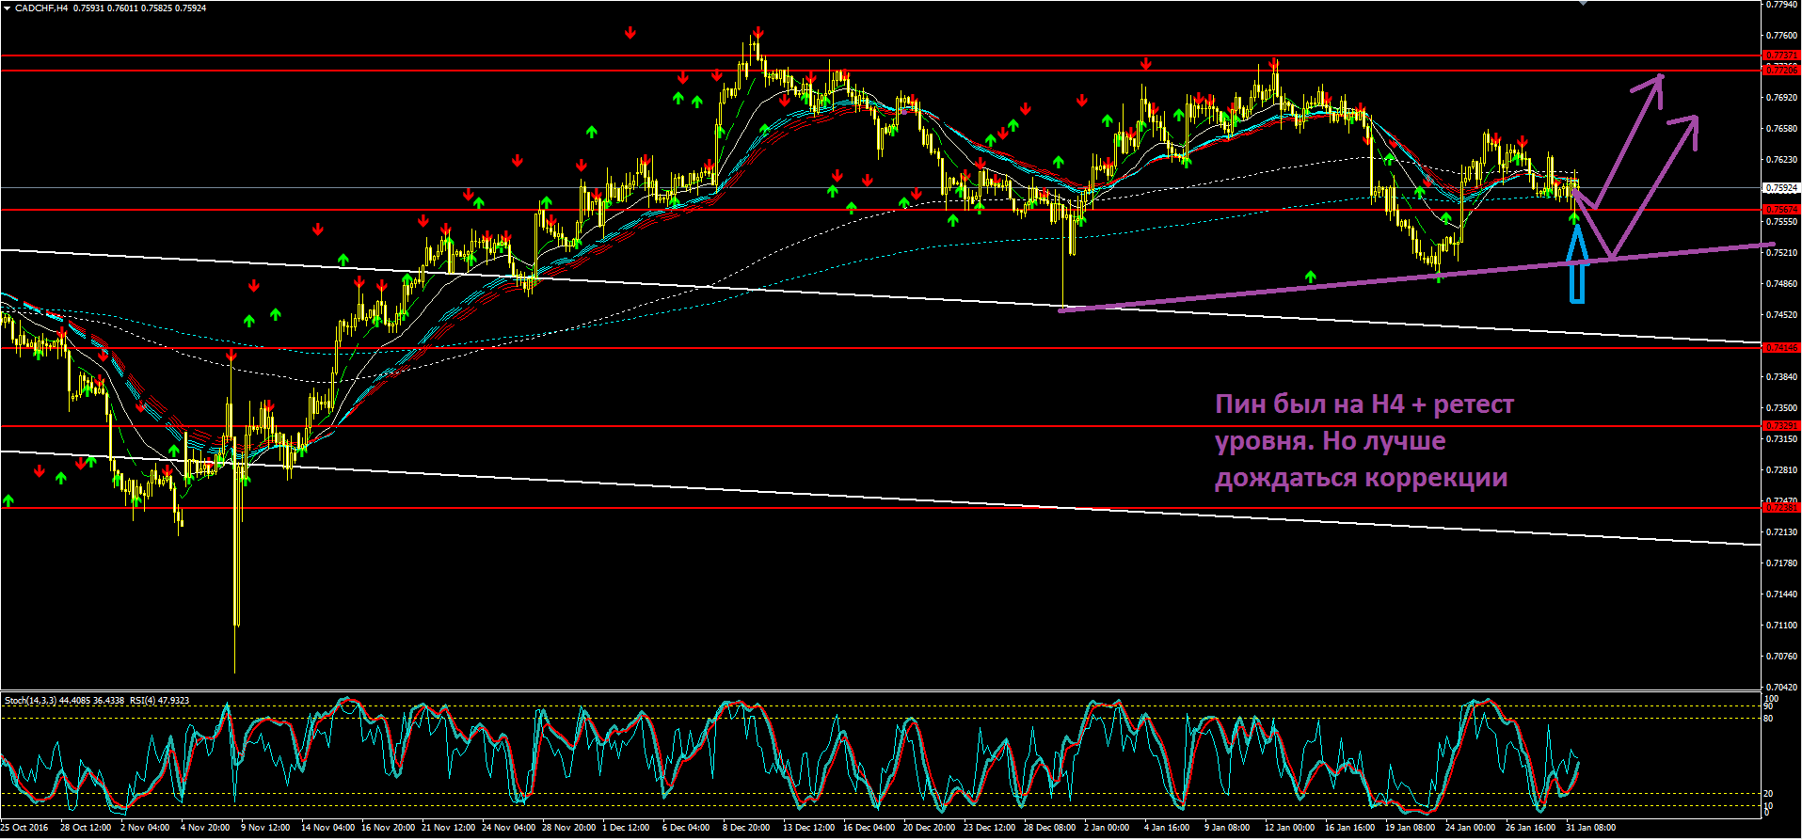Select the CADCHF,H4 chart title text
Viewport: 1802px width, 840px height.
coord(41,8)
